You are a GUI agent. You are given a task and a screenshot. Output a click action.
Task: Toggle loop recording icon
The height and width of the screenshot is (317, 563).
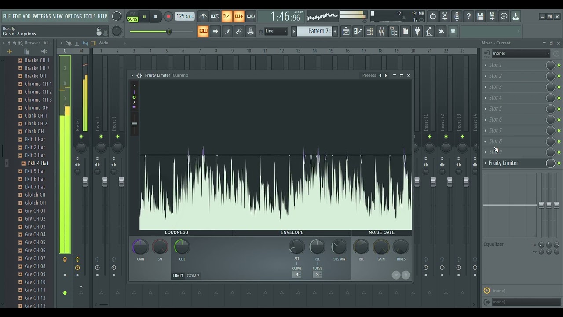tap(251, 17)
